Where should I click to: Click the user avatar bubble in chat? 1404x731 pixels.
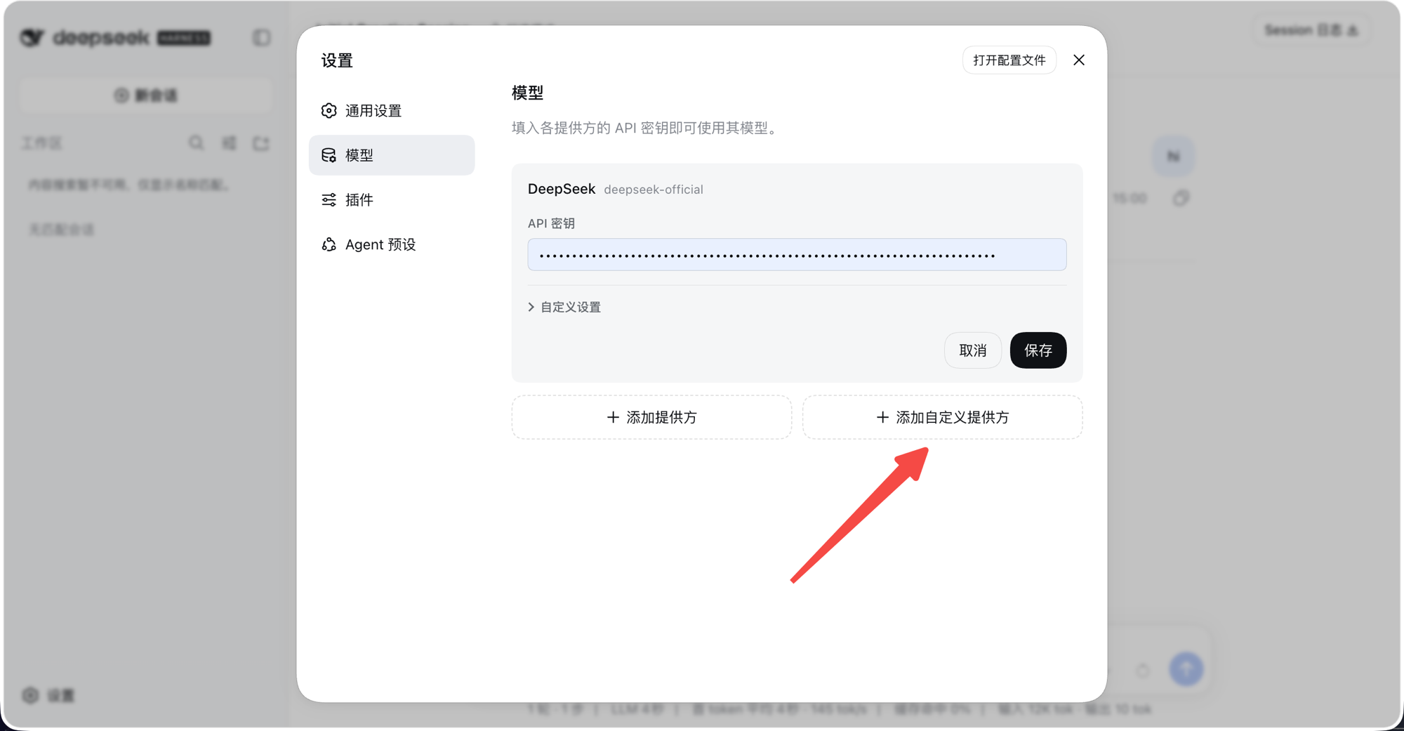[x=1173, y=156]
